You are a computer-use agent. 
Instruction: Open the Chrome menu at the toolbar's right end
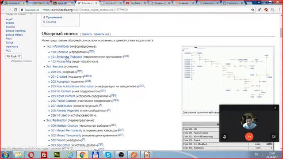click(279, 10)
